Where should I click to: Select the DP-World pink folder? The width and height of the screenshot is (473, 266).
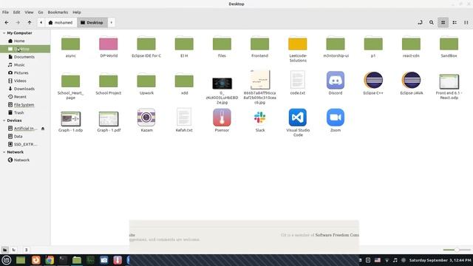(x=109, y=44)
